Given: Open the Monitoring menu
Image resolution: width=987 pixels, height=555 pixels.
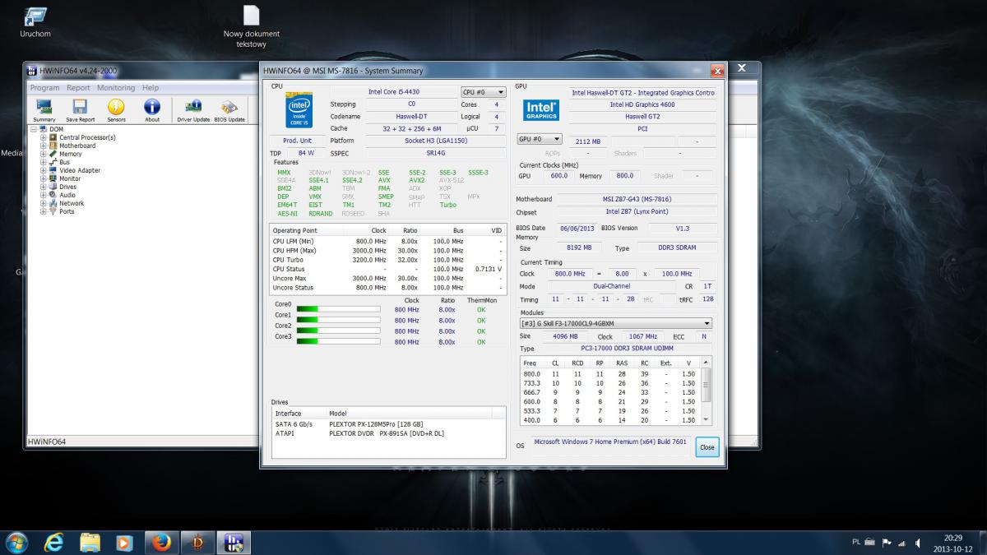Looking at the screenshot, I should (116, 88).
